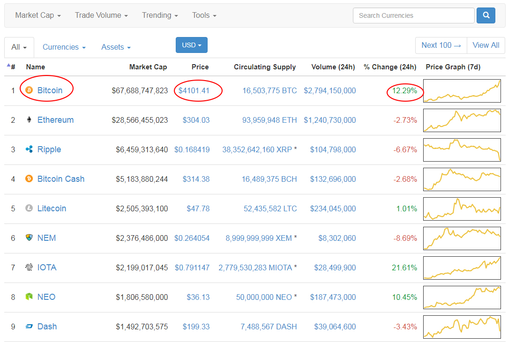Image resolution: width=508 pixels, height=342 pixels.
Task: Click IOTA's supply 2,779,530,283 MIOTA
Action: (255, 268)
